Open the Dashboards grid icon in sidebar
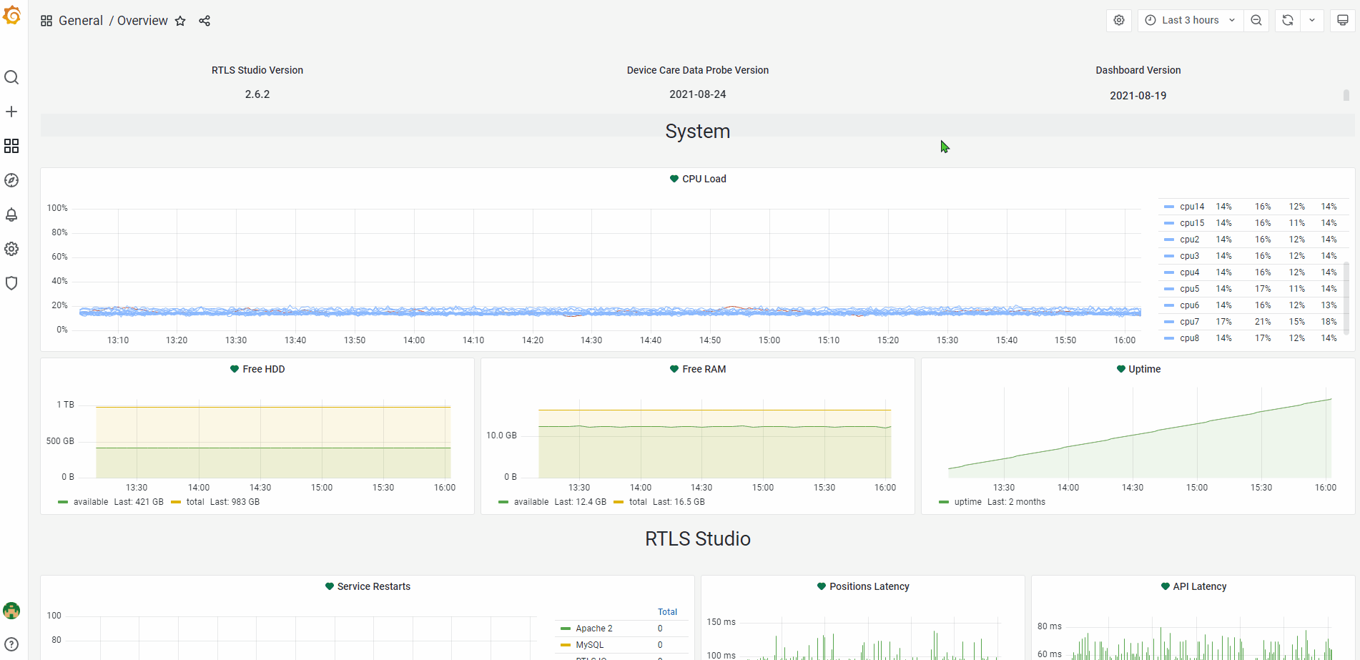Screen dimensions: 1360x660 point(11,146)
